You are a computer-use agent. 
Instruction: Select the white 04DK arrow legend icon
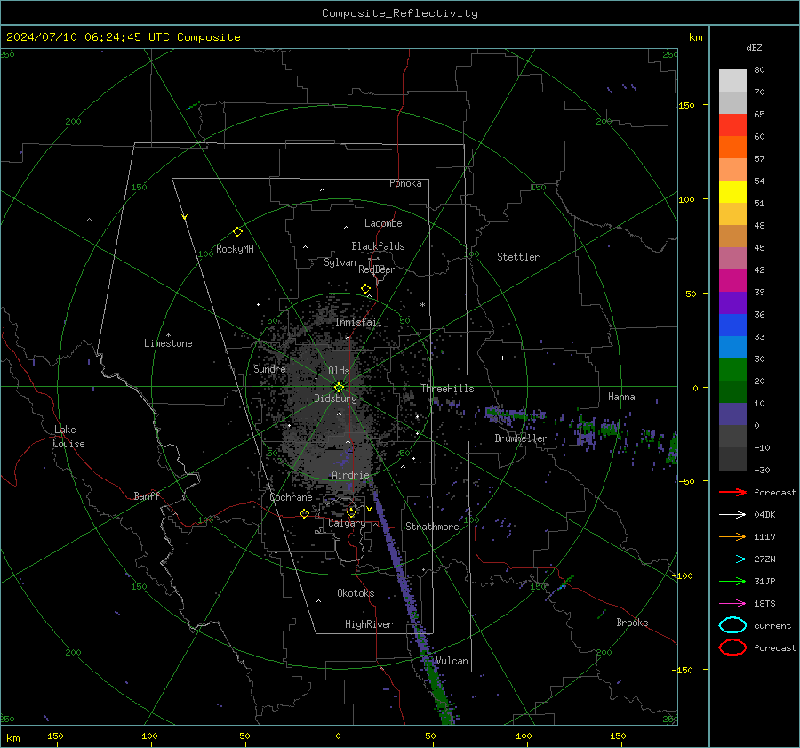tap(732, 515)
